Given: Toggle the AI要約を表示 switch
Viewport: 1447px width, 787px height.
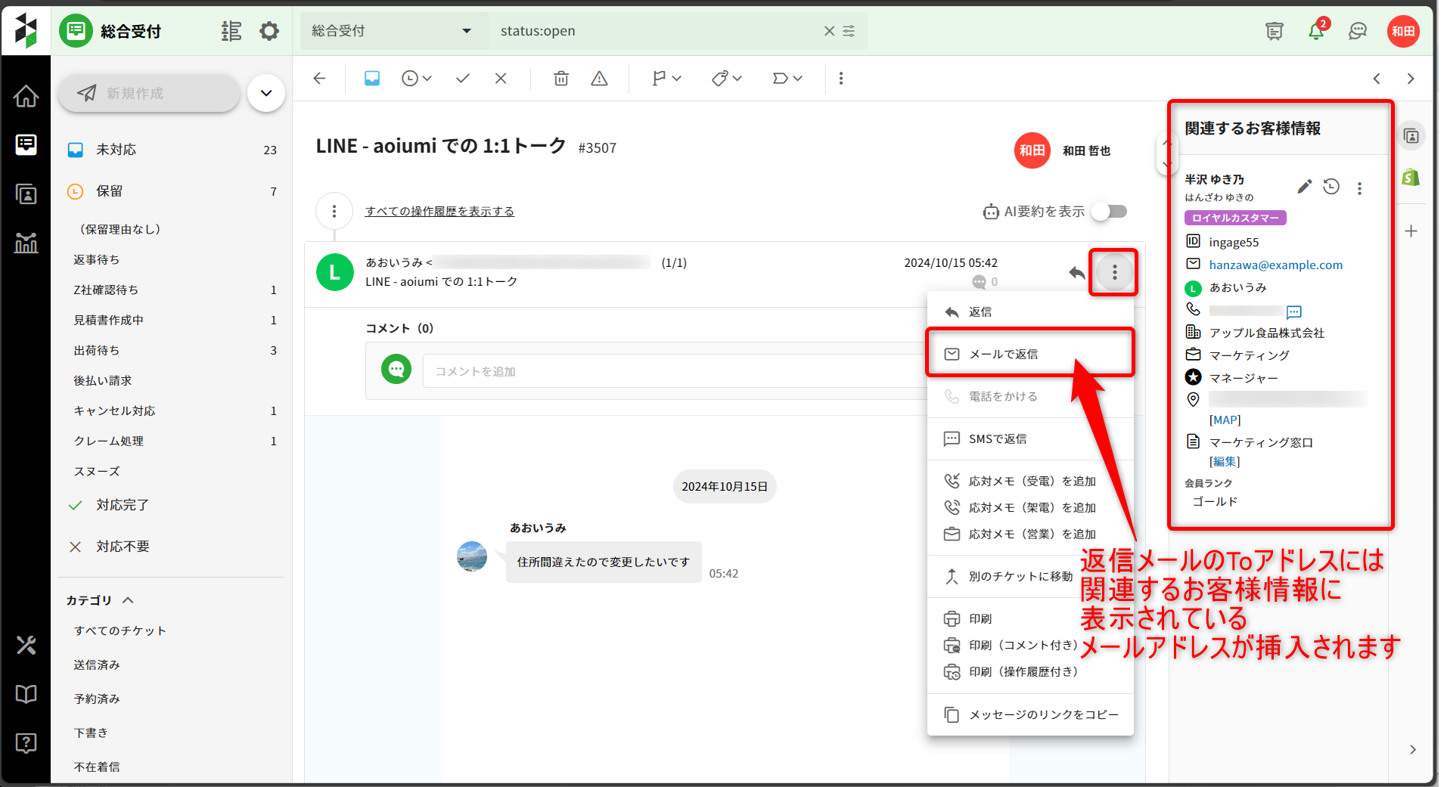Looking at the screenshot, I should (x=1110, y=212).
